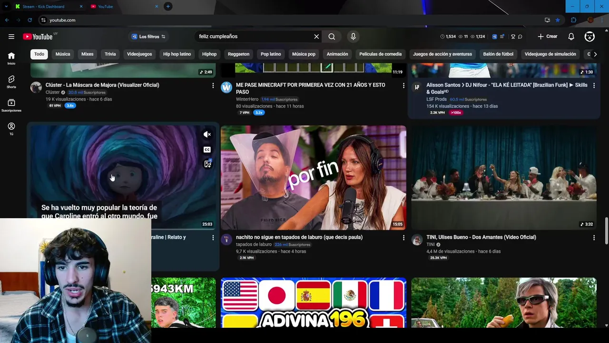This screenshot has height=343, width=609.
Task: Open the WinterHero channel avatar
Action: [226, 88]
